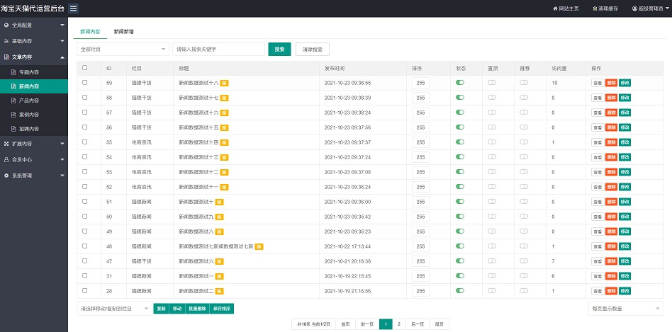The width and height of the screenshot is (672, 332).
Task: Click the green 搜索 button
Action: pos(279,50)
